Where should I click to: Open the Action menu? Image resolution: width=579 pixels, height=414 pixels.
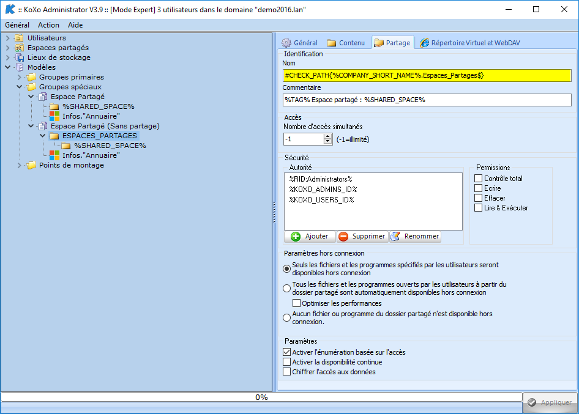(x=48, y=25)
